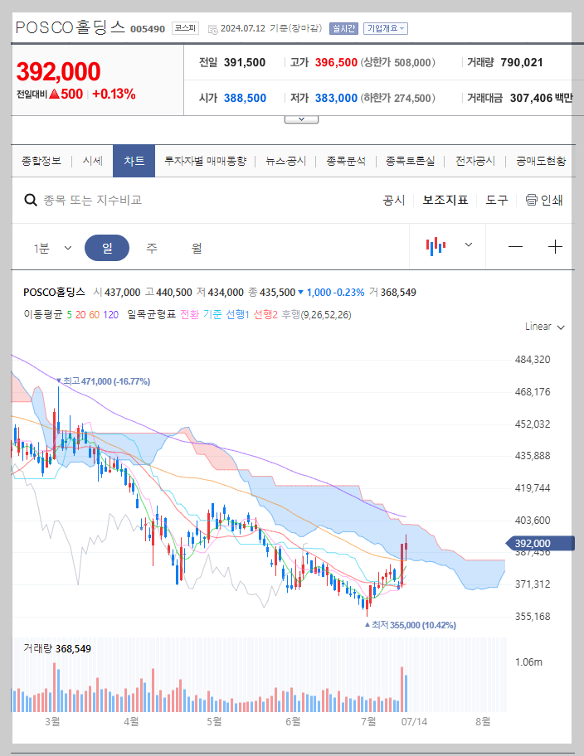Expand the chart type dropdown chevron

coord(468,245)
